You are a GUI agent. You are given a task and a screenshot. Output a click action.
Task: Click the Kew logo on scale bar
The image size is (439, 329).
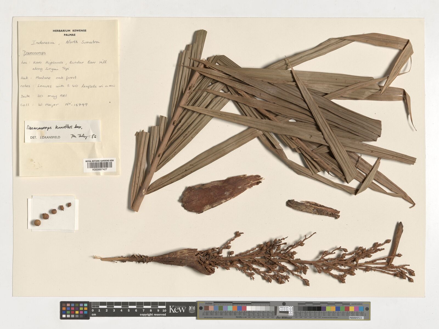(178, 309)
